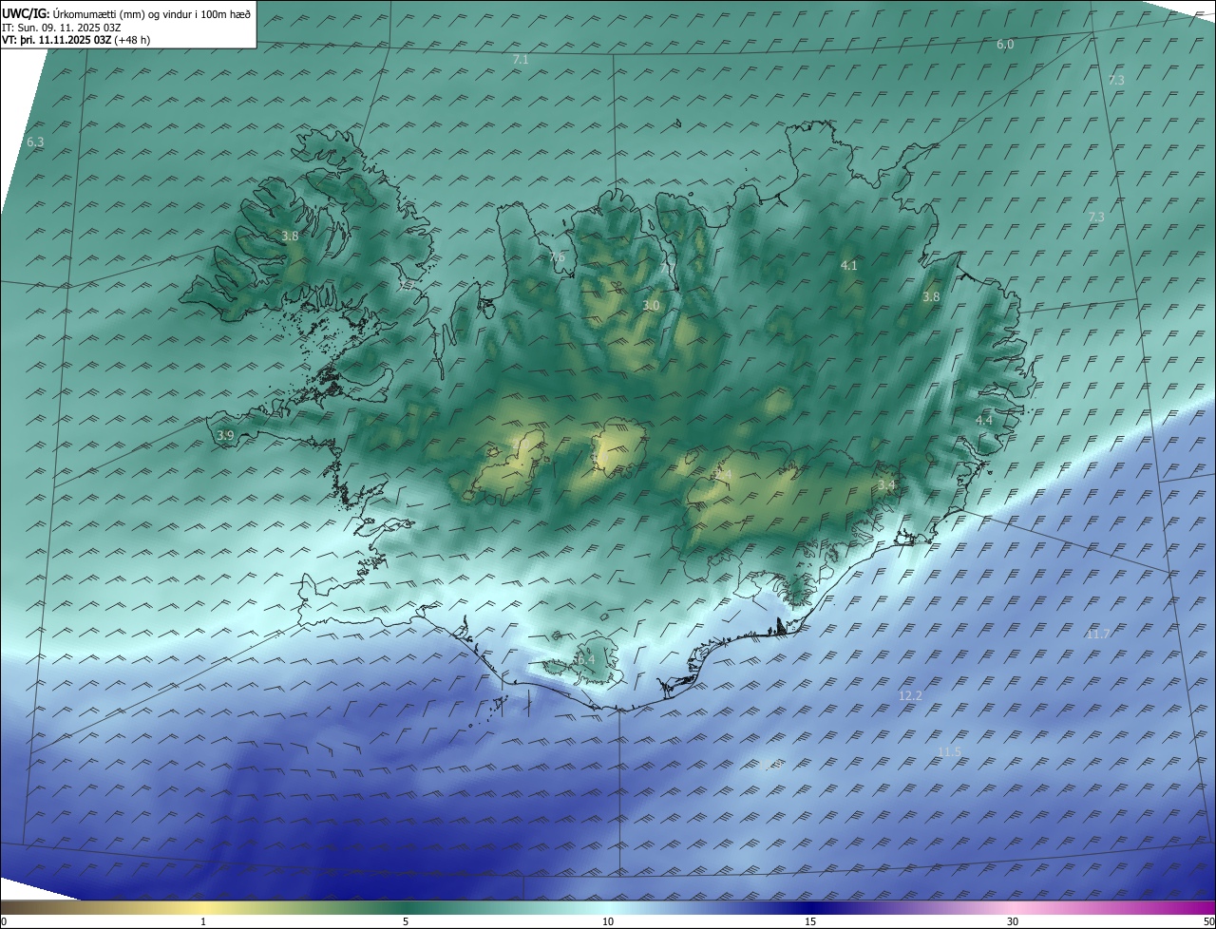Click the 50 label on the color scale
Viewport: 1216px width, 929px height.
pyautogui.click(x=1208, y=922)
